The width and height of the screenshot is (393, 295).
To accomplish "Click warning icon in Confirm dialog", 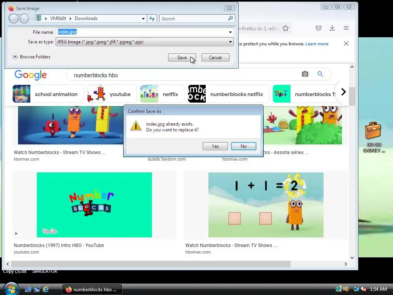I will coord(136,126).
